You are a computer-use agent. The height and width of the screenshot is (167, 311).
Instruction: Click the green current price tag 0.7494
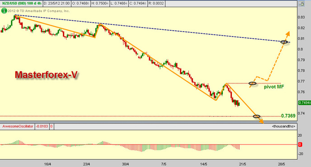(305, 102)
